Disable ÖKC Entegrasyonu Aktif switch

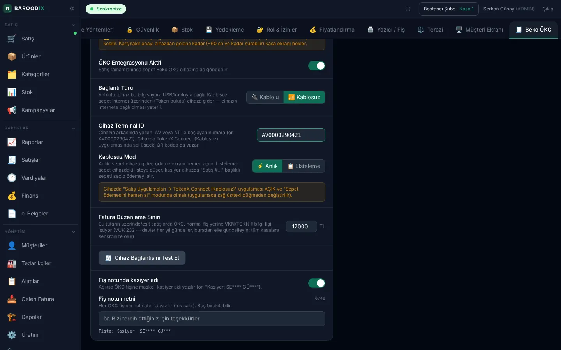click(317, 66)
